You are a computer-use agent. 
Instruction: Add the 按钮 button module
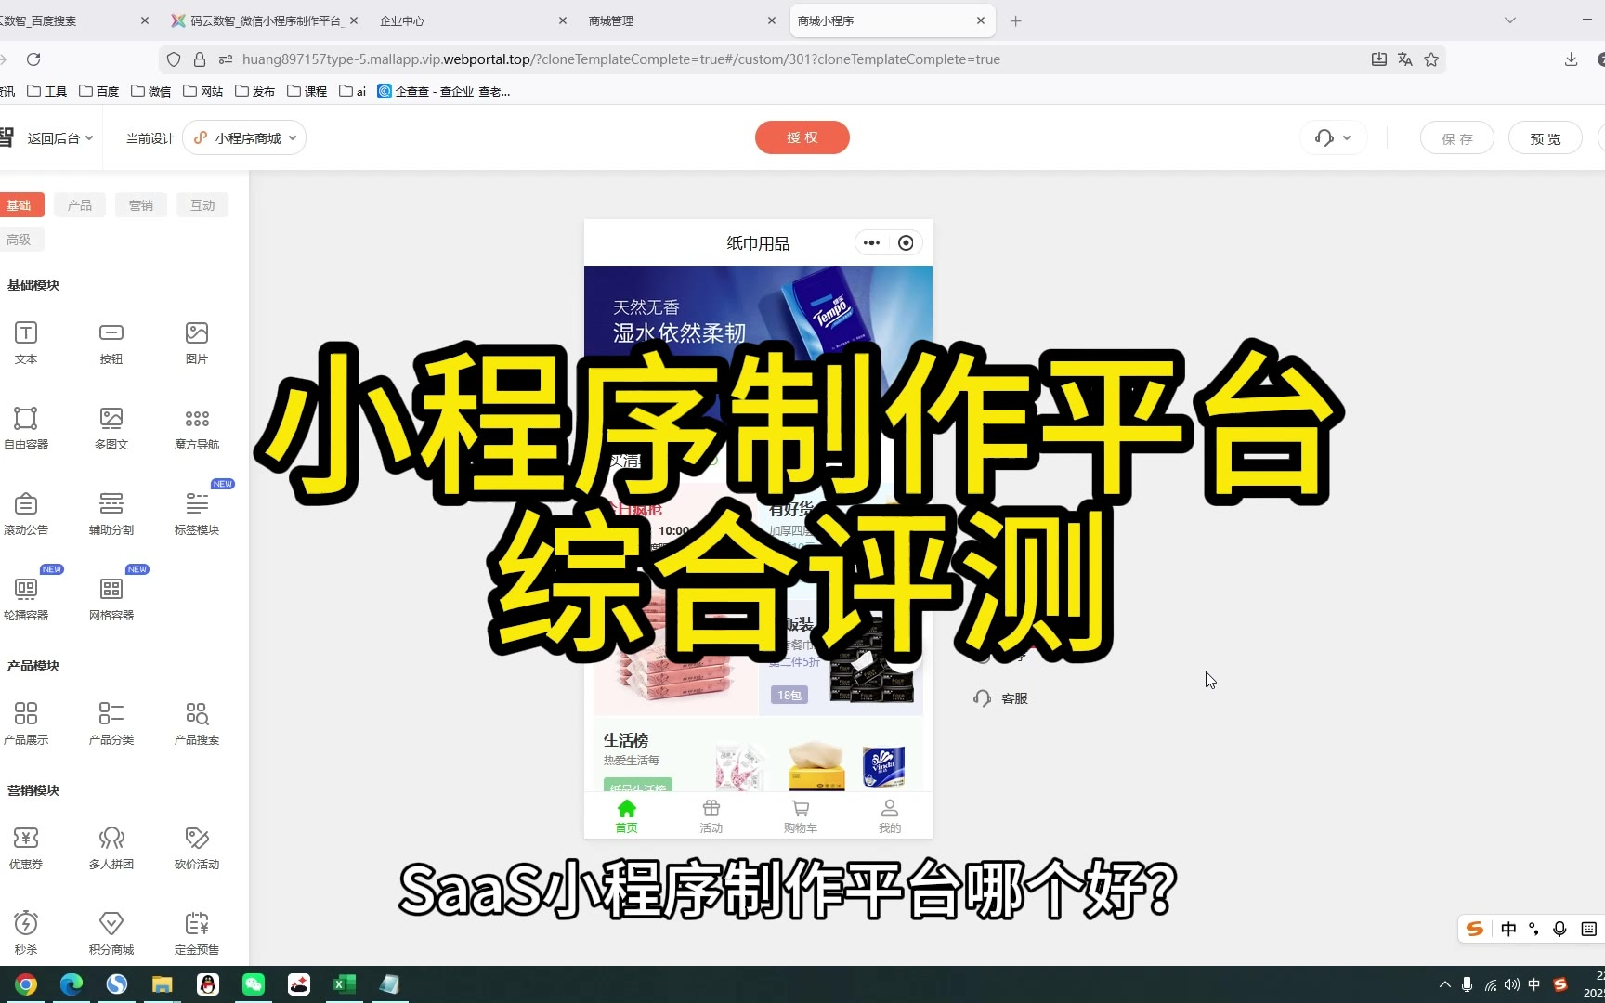(x=111, y=343)
